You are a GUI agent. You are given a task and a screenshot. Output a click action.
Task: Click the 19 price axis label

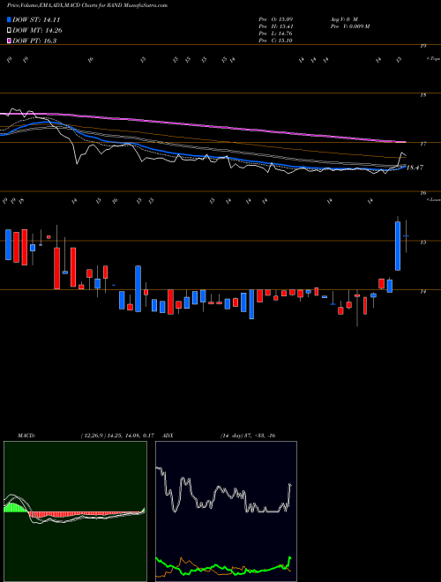tap(422, 46)
